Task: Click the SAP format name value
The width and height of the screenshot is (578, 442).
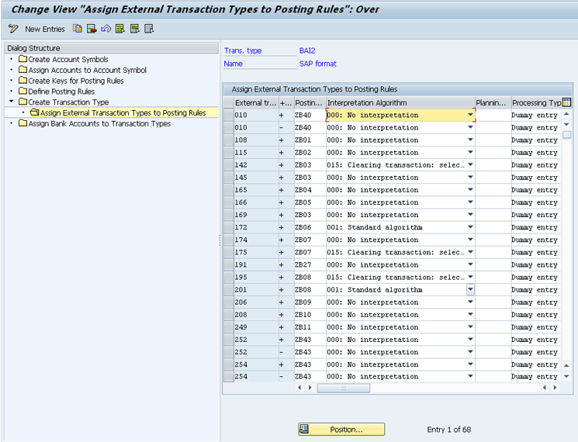Action: (x=318, y=64)
